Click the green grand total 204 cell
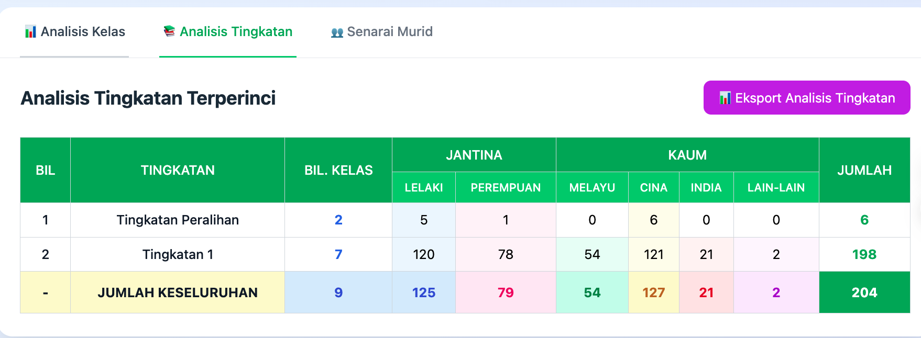The width and height of the screenshot is (921, 338). (x=864, y=292)
